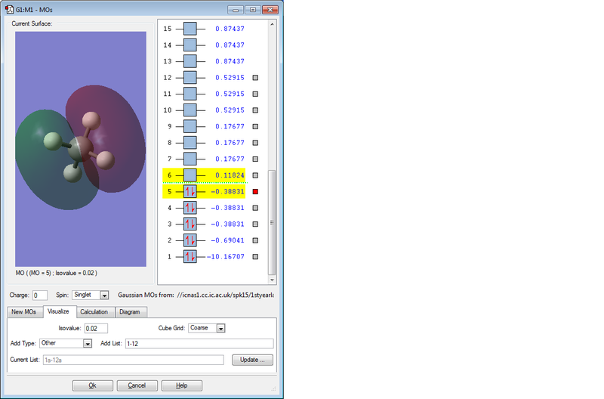Image resolution: width=604 pixels, height=399 pixels.
Task: Open the Spin Singlet dropdown
Action: coord(104,295)
